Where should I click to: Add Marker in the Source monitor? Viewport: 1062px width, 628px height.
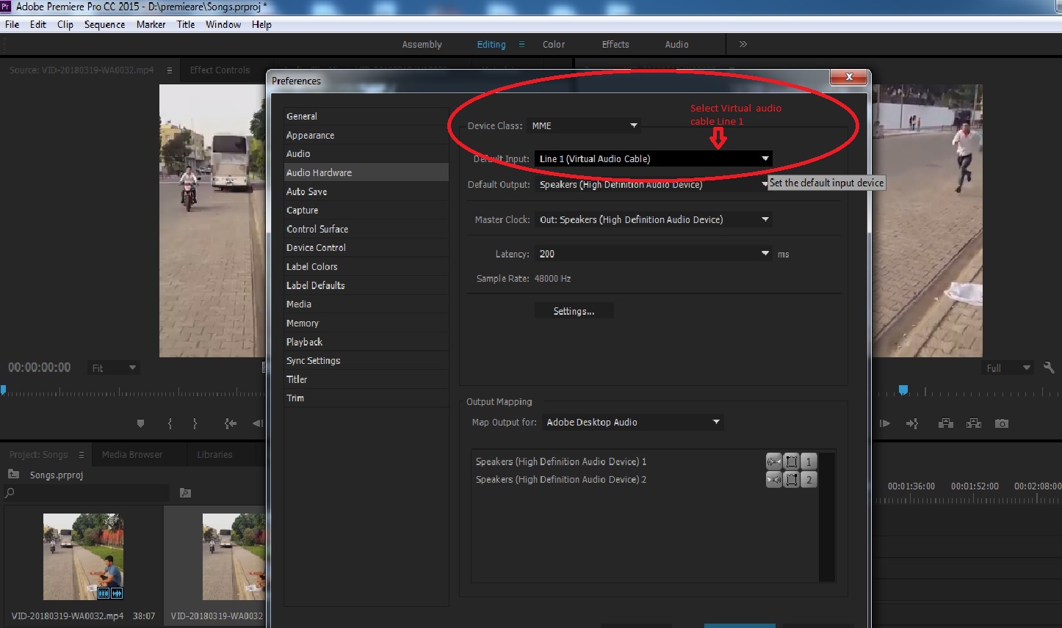click(140, 423)
